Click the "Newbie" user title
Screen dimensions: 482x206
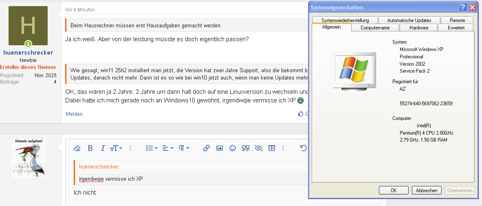pos(28,60)
